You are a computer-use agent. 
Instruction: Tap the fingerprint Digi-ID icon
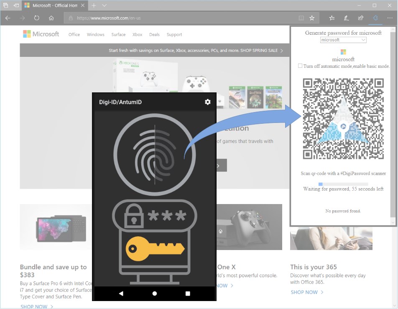pyautogui.click(x=155, y=155)
